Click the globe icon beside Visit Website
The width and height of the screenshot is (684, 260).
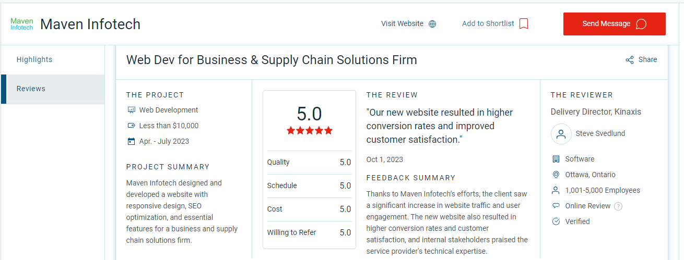(432, 24)
